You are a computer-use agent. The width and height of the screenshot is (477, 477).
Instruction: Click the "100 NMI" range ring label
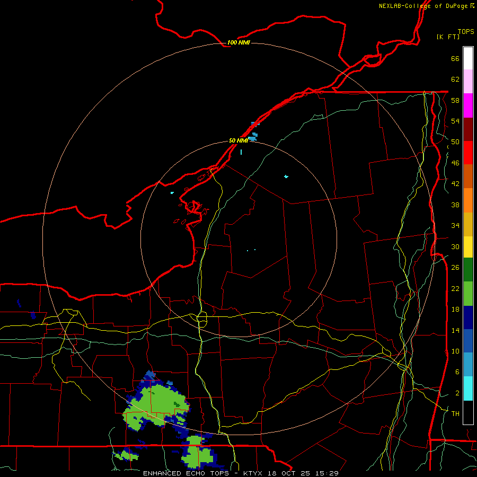click(238, 42)
